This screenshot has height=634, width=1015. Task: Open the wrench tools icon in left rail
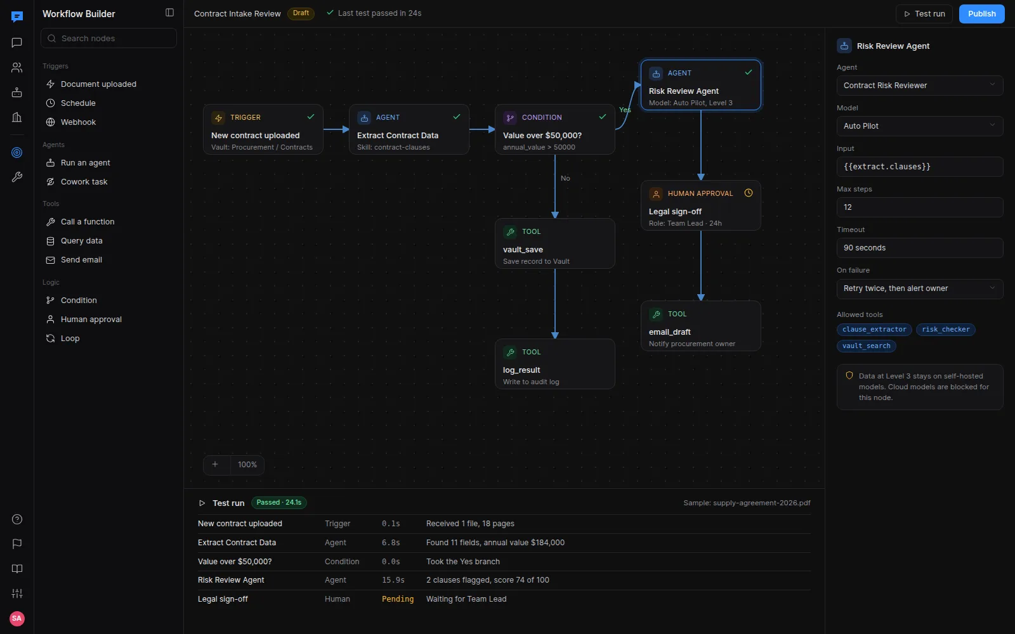coord(17,178)
